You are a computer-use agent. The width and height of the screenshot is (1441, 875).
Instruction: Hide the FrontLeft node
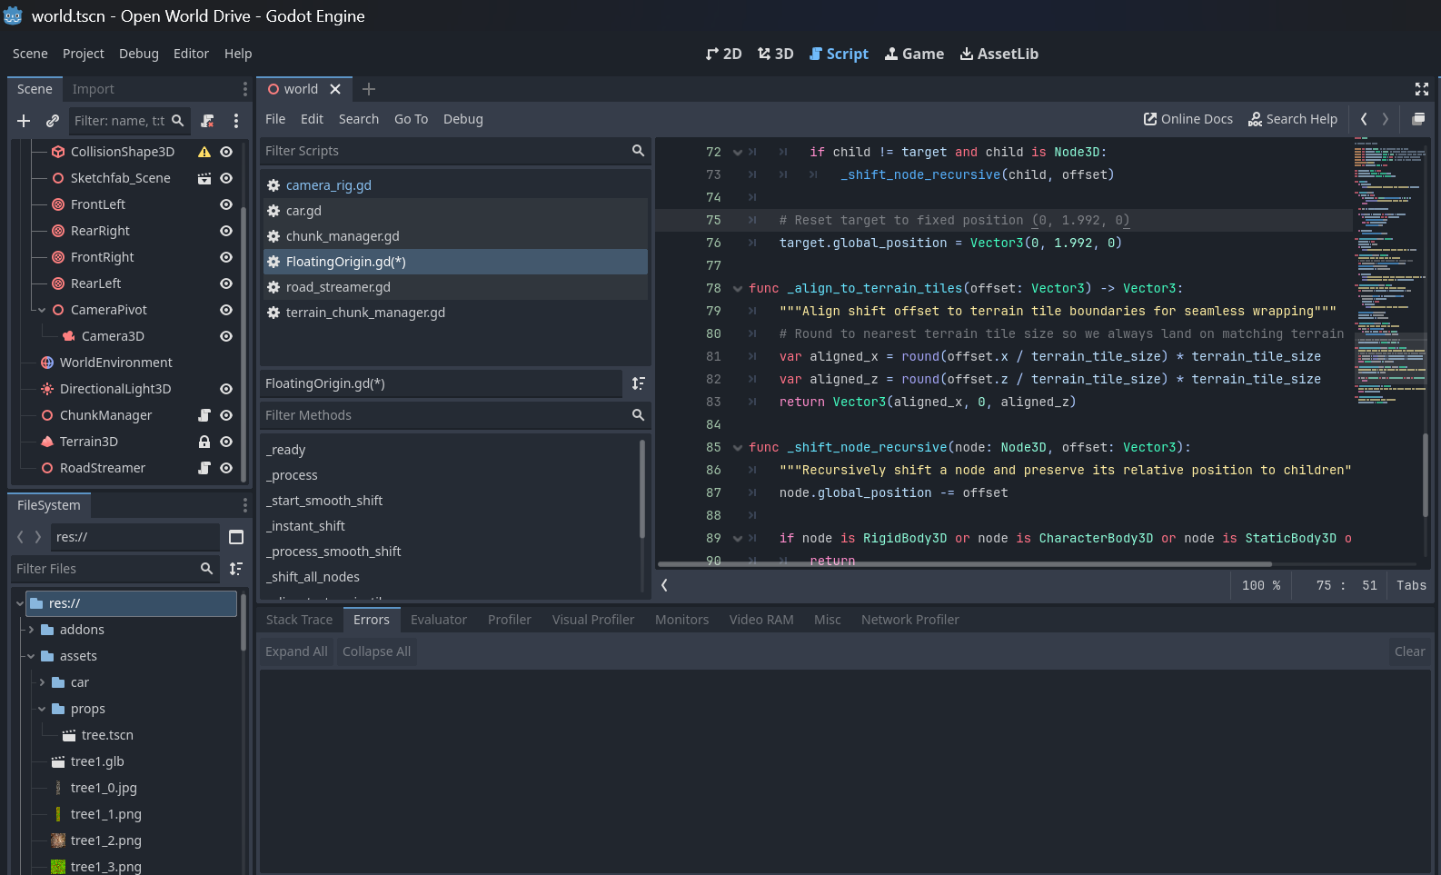226,204
